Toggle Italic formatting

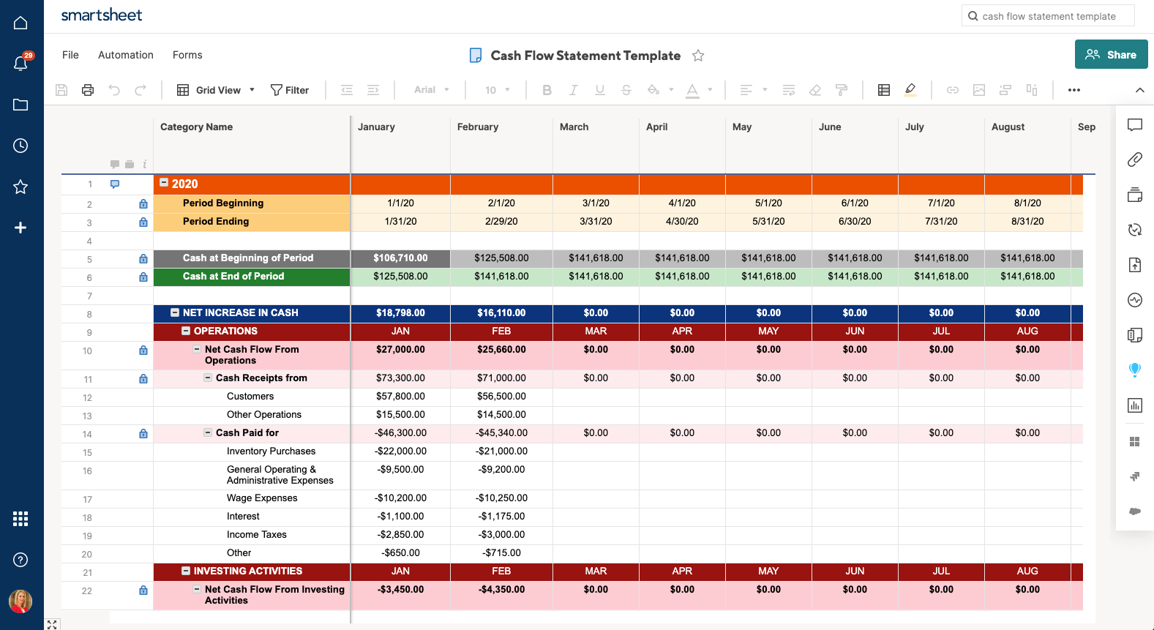tap(573, 90)
